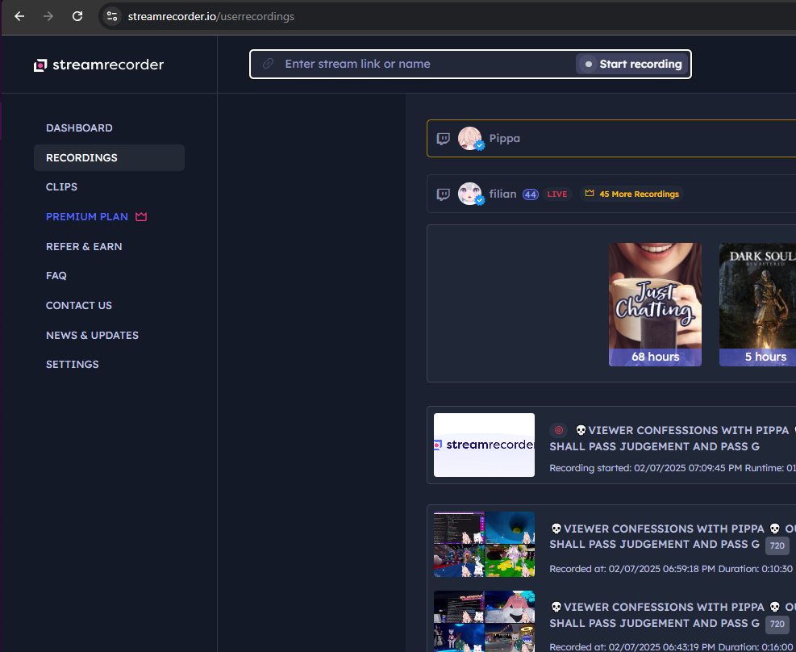Reload the page with the refresh icon
The height and width of the screenshot is (652, 796).
pyautogui.click(x=77, y=16)
